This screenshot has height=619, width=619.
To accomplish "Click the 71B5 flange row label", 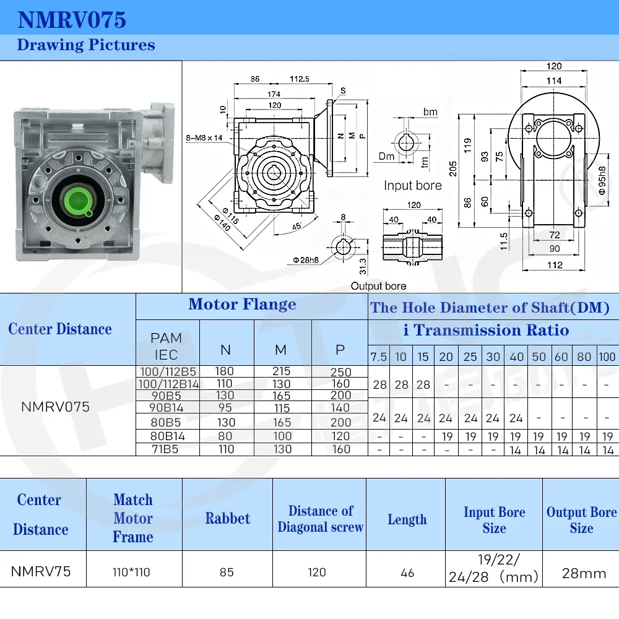I will tap(165, 449).
